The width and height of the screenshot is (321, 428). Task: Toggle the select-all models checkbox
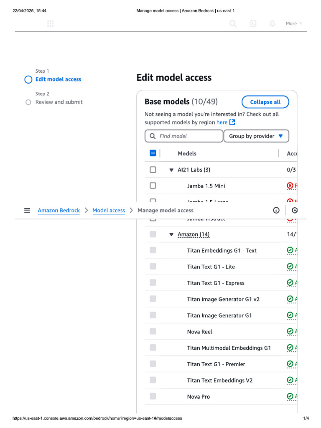[153, 153]
